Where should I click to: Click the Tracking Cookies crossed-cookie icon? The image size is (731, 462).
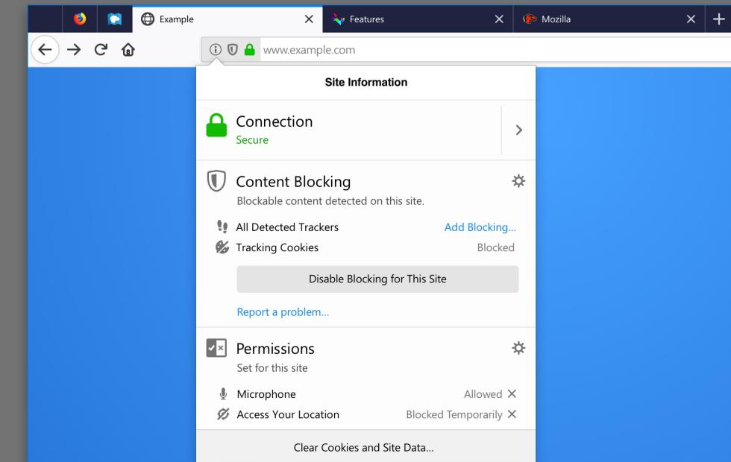point(222,247)
